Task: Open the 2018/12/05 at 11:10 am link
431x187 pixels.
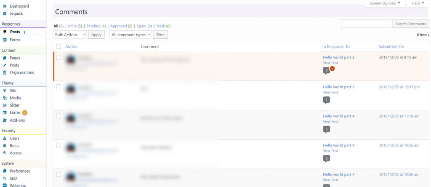Action: (x=399, y=116)
